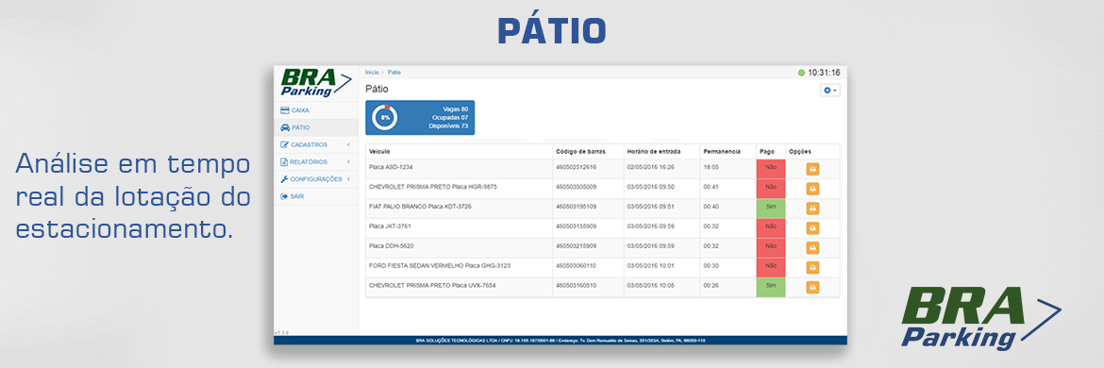
Task: Click barcode 460503195109
Action: coord(576,207)
